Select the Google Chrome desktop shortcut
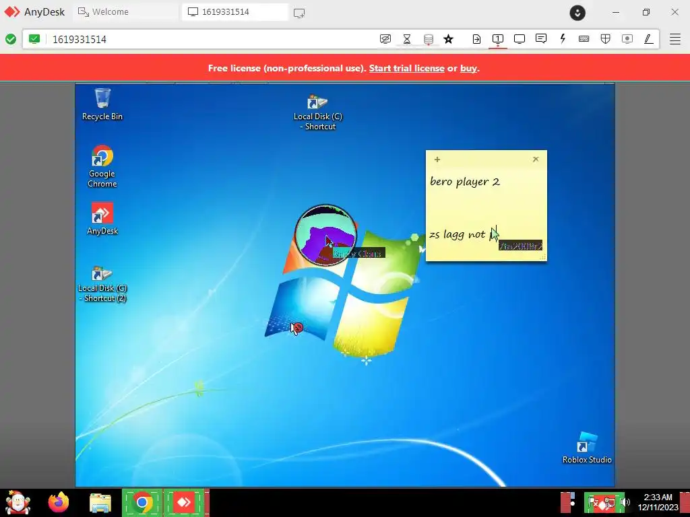Screen dimensions: 690x517 coord(102,166)
